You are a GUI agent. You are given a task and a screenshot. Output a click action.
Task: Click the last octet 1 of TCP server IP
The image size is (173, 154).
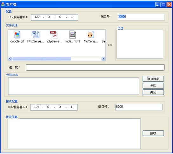[x=72, y=17]
